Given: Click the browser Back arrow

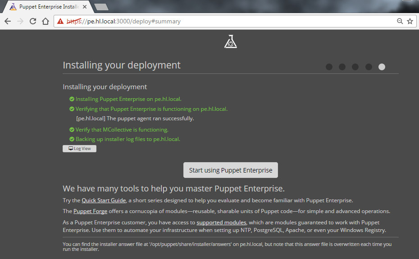Looking at the screenshot, I should [8, 21].
